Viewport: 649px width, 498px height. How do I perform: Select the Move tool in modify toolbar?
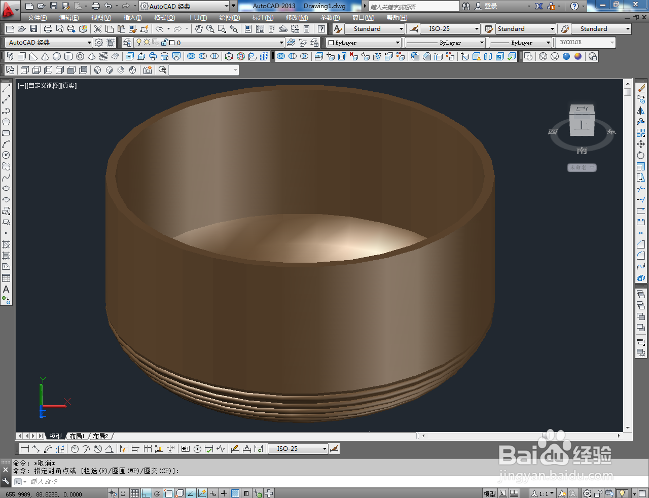pos(641,144)
